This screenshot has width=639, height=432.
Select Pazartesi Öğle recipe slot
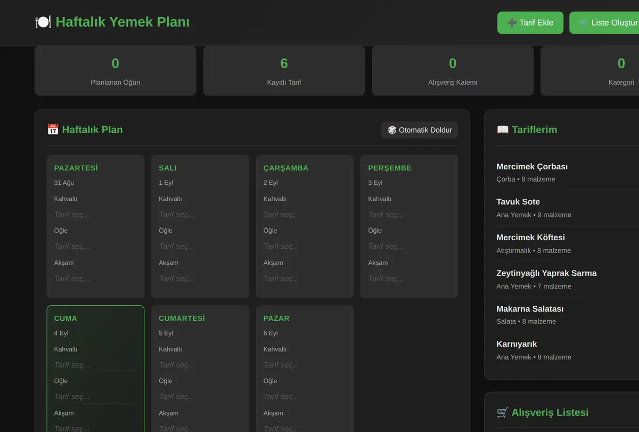tap(95, 246)
